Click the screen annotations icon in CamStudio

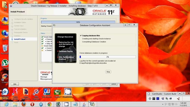(171, 98)
